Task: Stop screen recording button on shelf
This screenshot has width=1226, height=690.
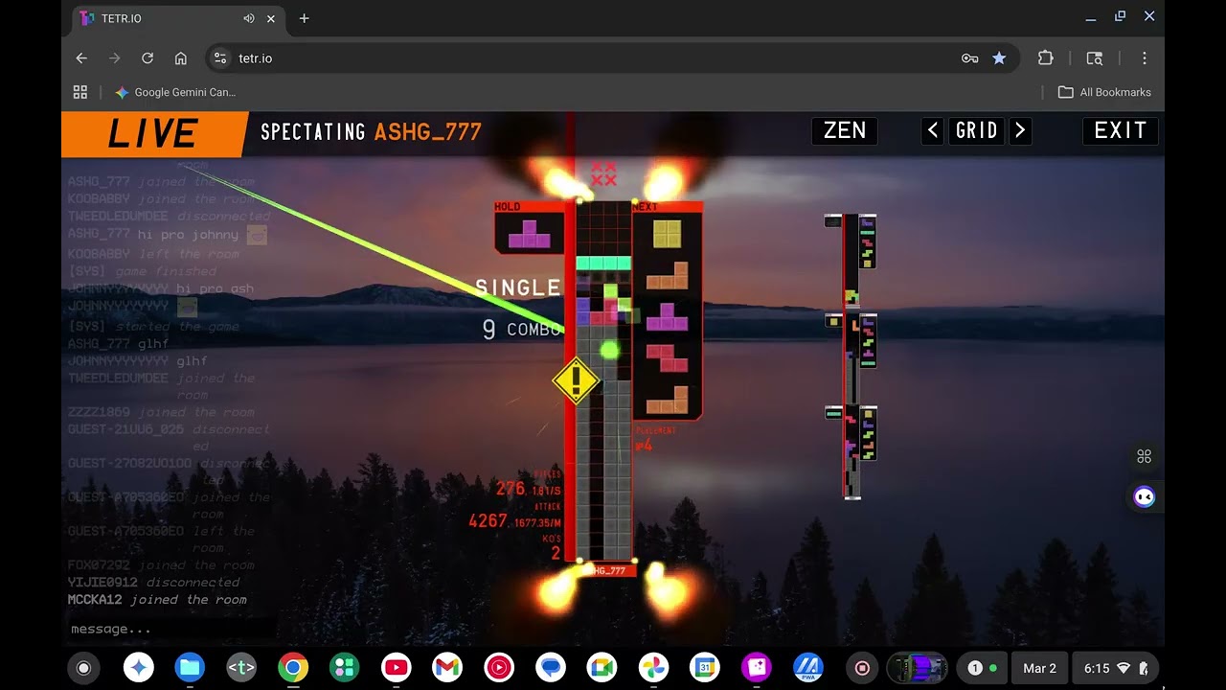Action: pyautogui.click(x=862, y=668)
